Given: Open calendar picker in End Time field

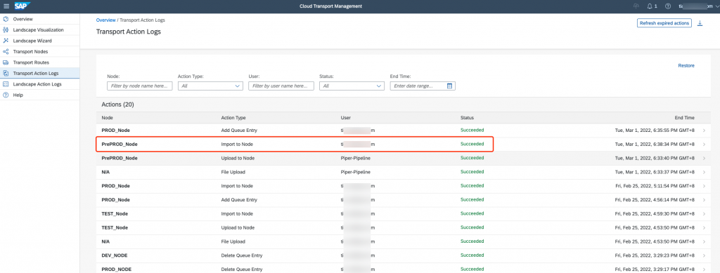Looking at the screenshot, I should 449,86.
